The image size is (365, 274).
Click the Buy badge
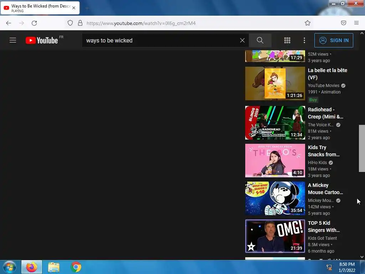click(x=313, y=100)
